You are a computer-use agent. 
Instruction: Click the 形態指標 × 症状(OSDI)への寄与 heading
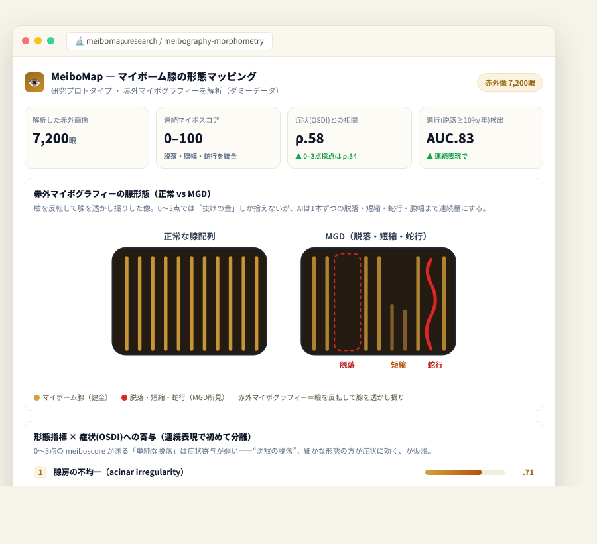pos(143,437)
